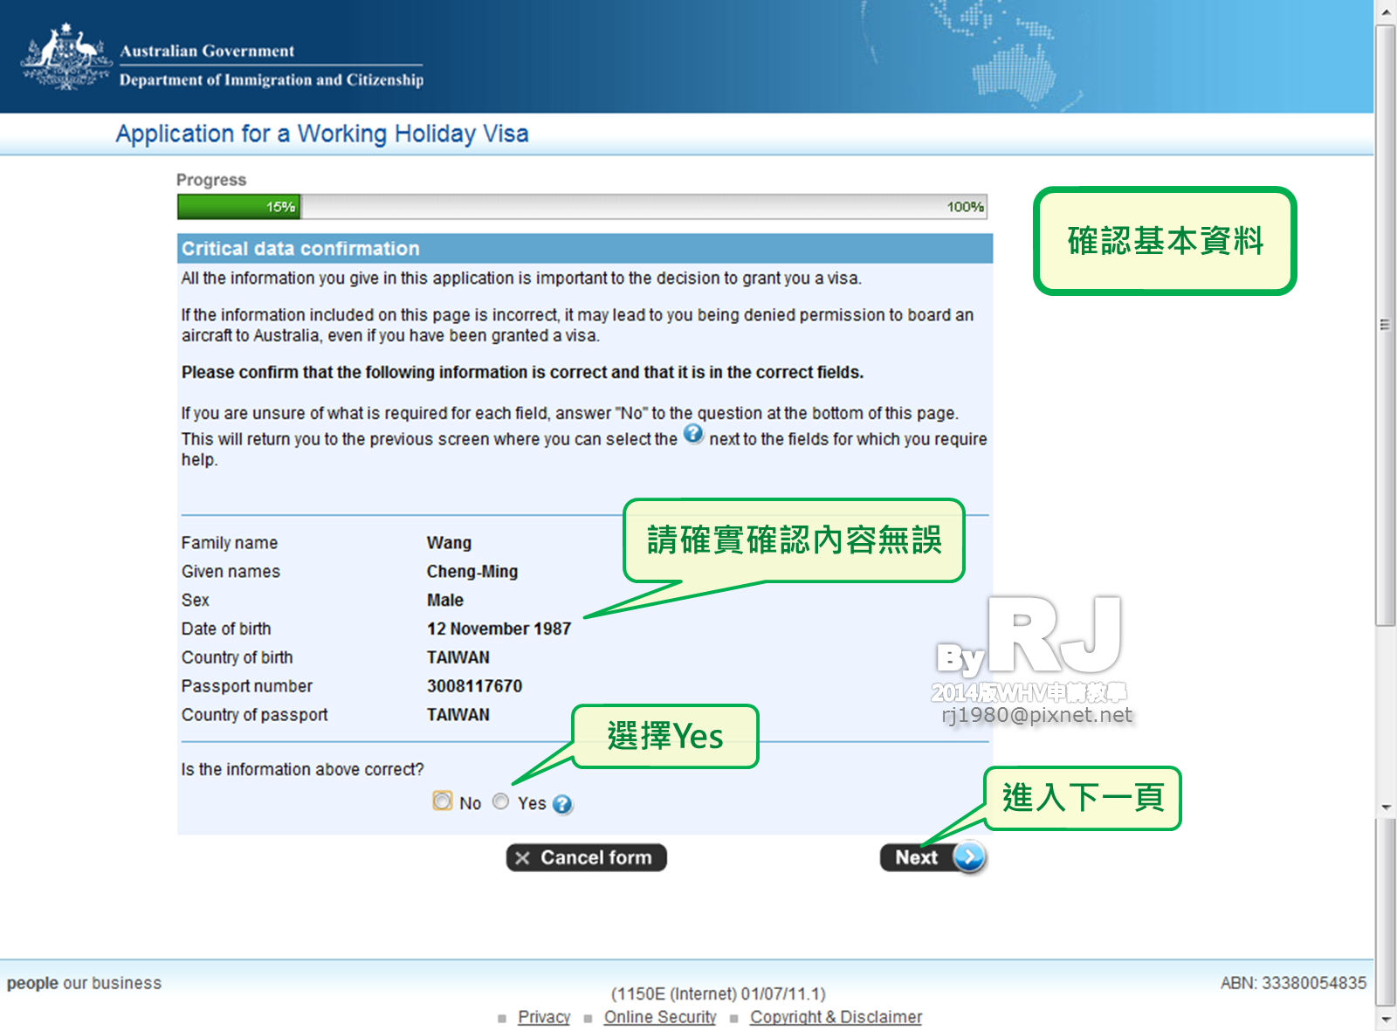1397x1031 pixels.
Task: Open the Copyright & Disclaimer link
Action: coord(836,1017)
